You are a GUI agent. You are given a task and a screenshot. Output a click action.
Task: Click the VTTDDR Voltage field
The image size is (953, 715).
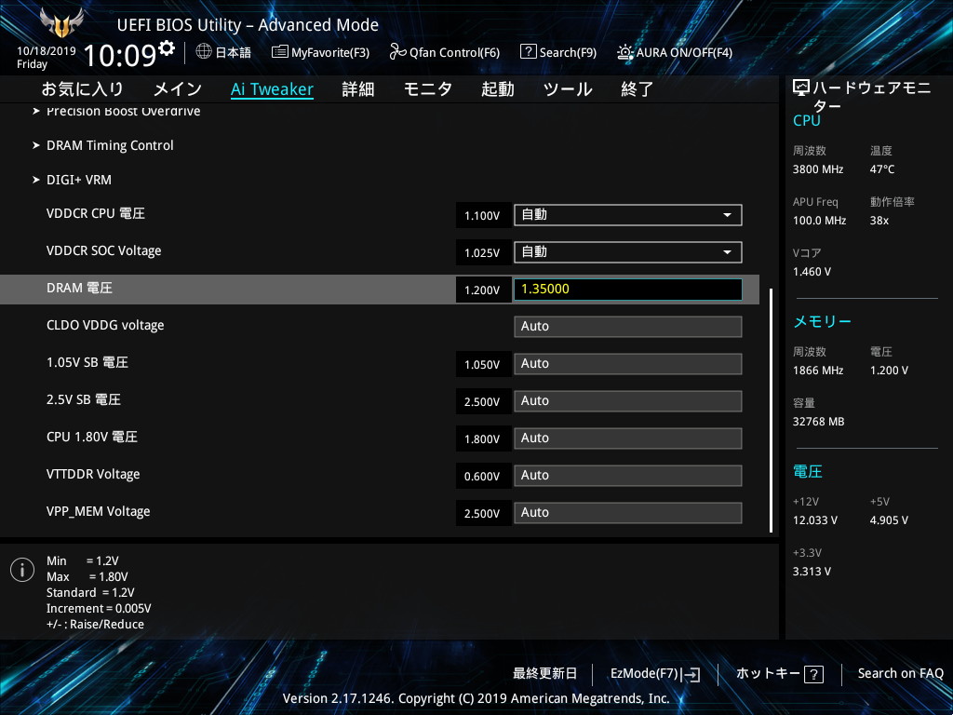coord(628,476)
